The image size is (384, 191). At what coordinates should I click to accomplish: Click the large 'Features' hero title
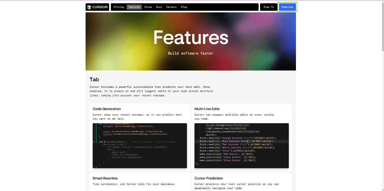click(191, 37)
